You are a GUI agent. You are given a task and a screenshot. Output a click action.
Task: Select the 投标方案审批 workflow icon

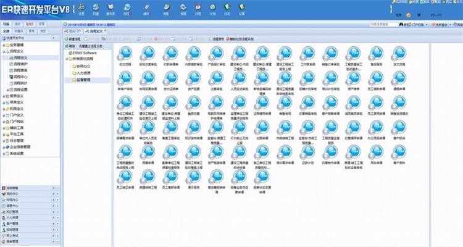click(x=148, y=54)
